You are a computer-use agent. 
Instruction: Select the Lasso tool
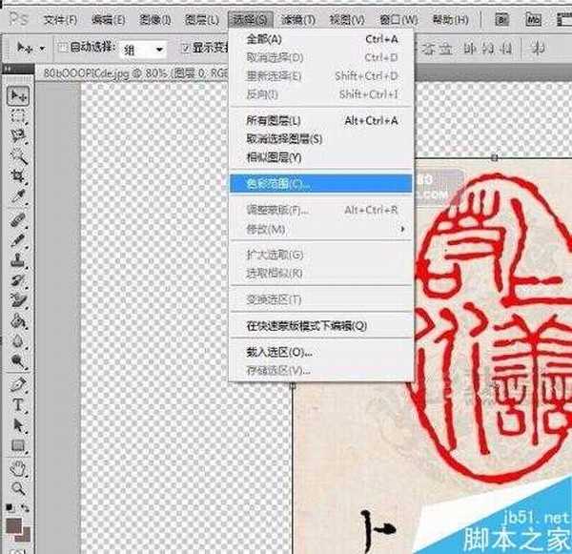pos(17,136)
